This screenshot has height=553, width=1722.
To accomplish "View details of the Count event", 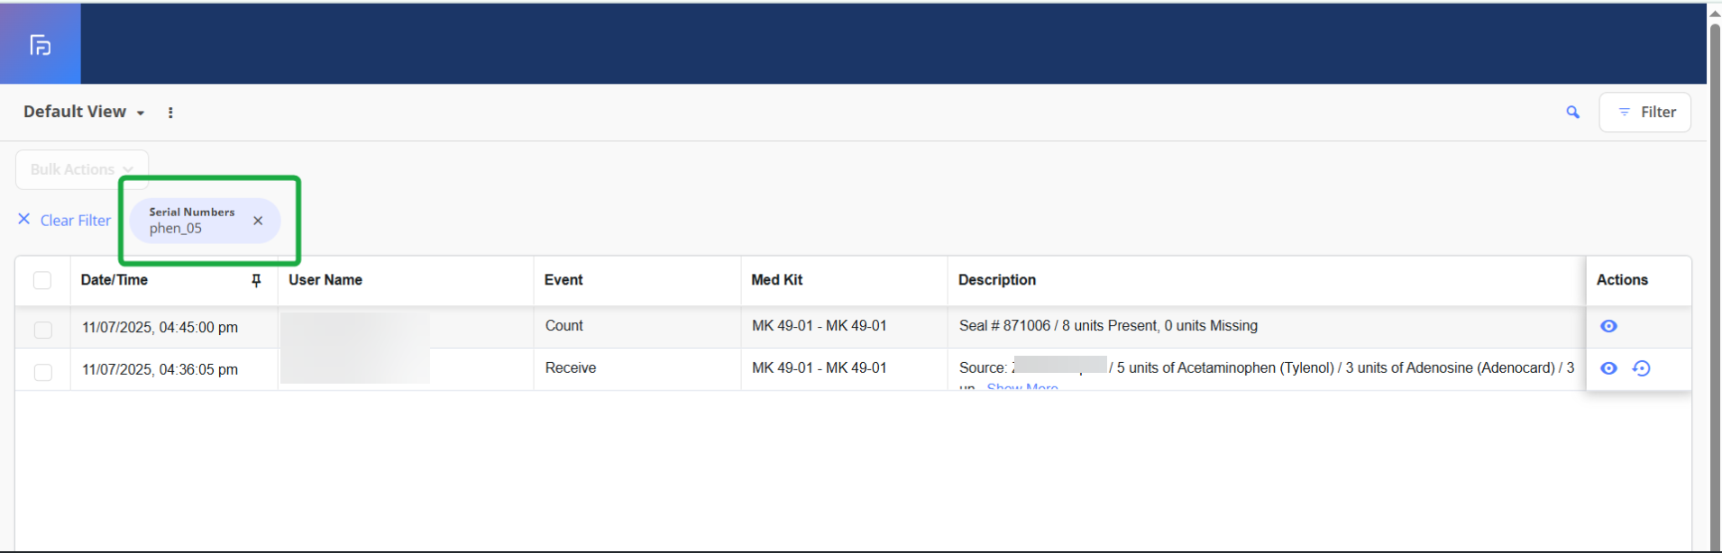I will [x=1608, y=326].
